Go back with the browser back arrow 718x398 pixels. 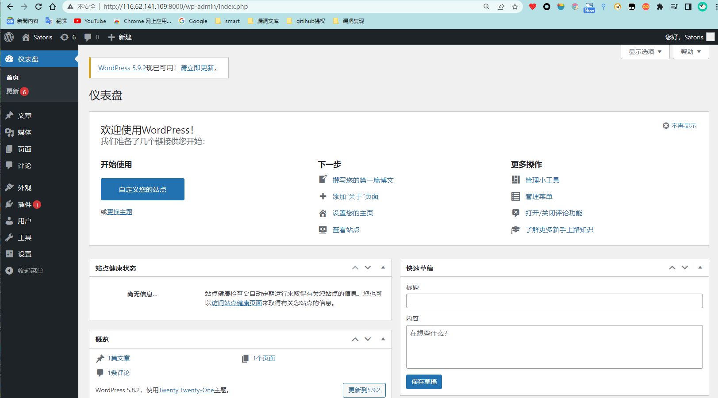click(10, 7)
